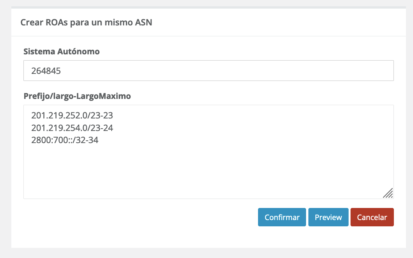Click the IPv6 line 2800:700::/32-34

(65, 140)
